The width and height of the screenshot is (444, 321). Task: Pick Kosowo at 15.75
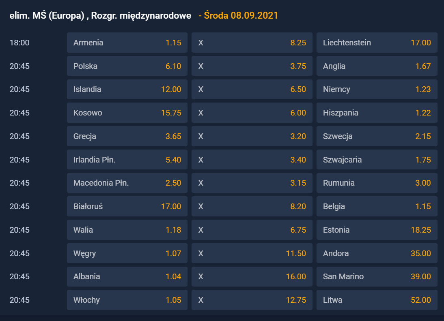click(127, 113)
